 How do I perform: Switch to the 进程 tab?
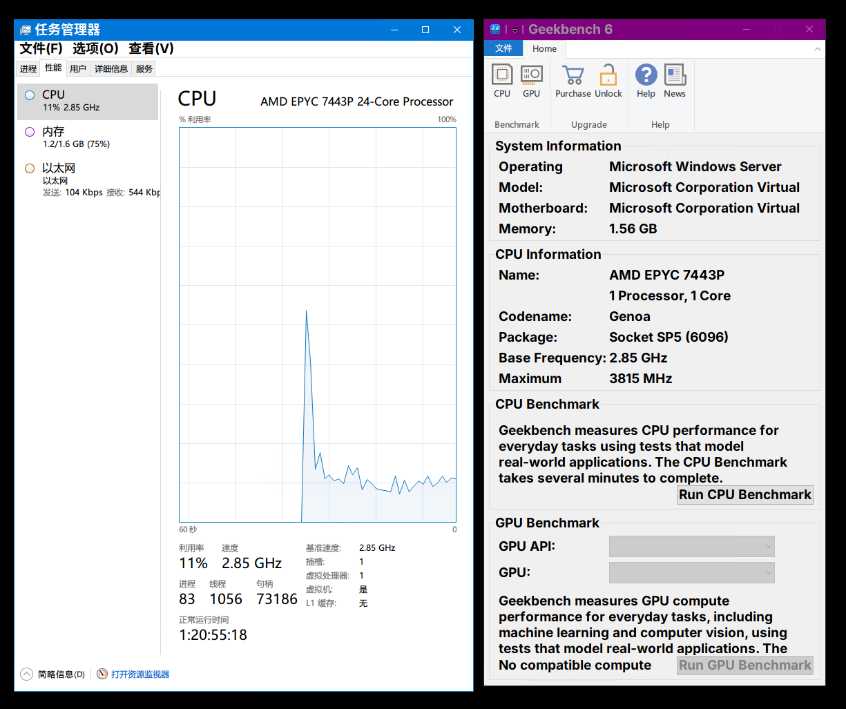click(28, 68)
